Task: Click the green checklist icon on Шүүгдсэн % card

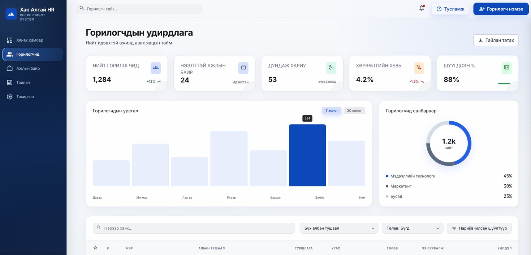Action: (507, 68)
